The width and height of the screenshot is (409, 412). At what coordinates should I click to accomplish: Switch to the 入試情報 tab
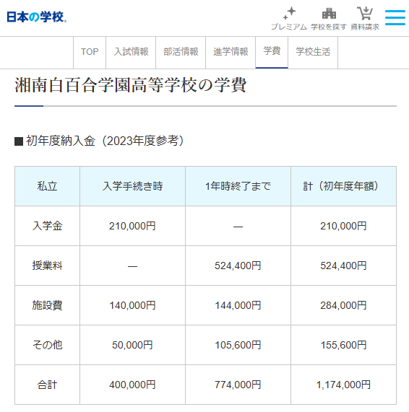tap(131, 52)
